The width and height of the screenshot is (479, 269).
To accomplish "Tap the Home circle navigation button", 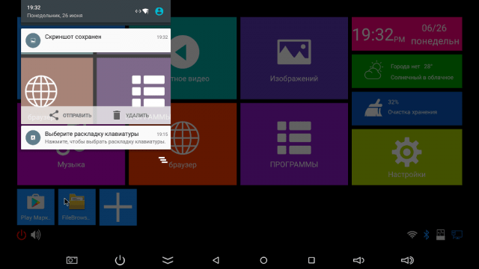I will click(263, 260).
